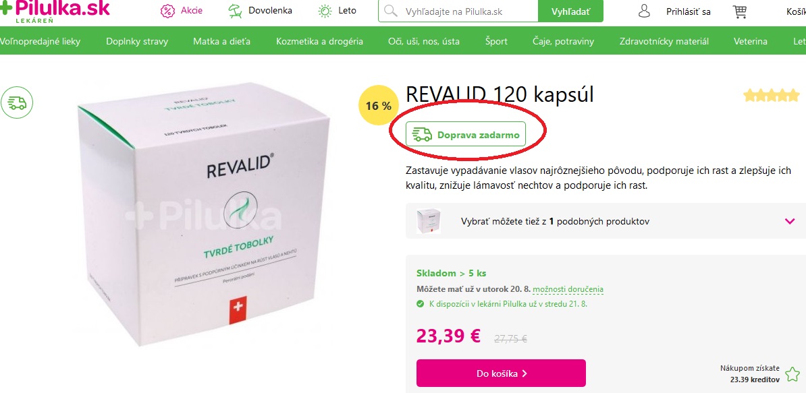Click the round delivery truck icon

17,102
